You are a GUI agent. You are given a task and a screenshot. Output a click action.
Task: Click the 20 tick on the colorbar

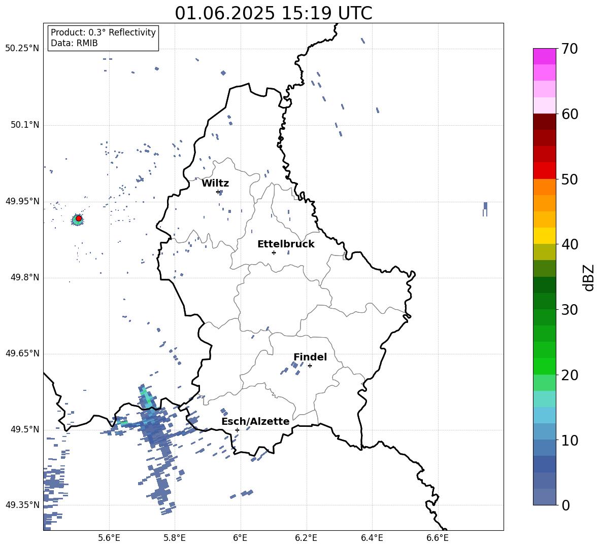pos(570,375)
